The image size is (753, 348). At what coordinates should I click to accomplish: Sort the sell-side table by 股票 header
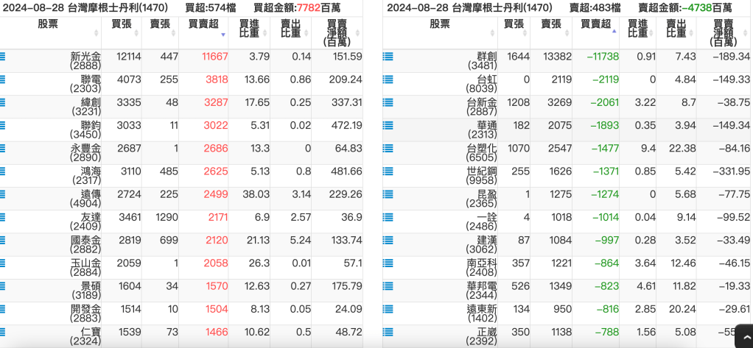click(x=440, y=28)
